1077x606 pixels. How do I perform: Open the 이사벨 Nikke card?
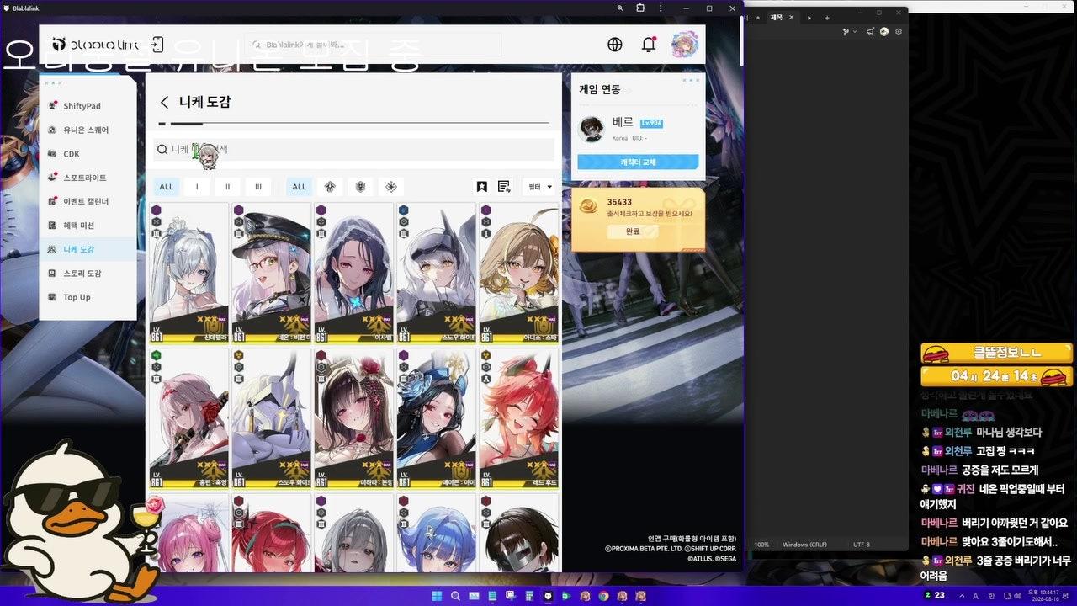pos(353,274)
